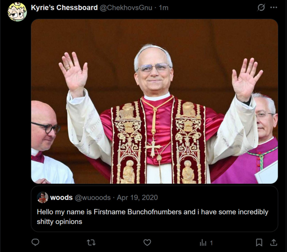Click the @wuooods handle
The image size is (287, 252).
click(92, 198)
